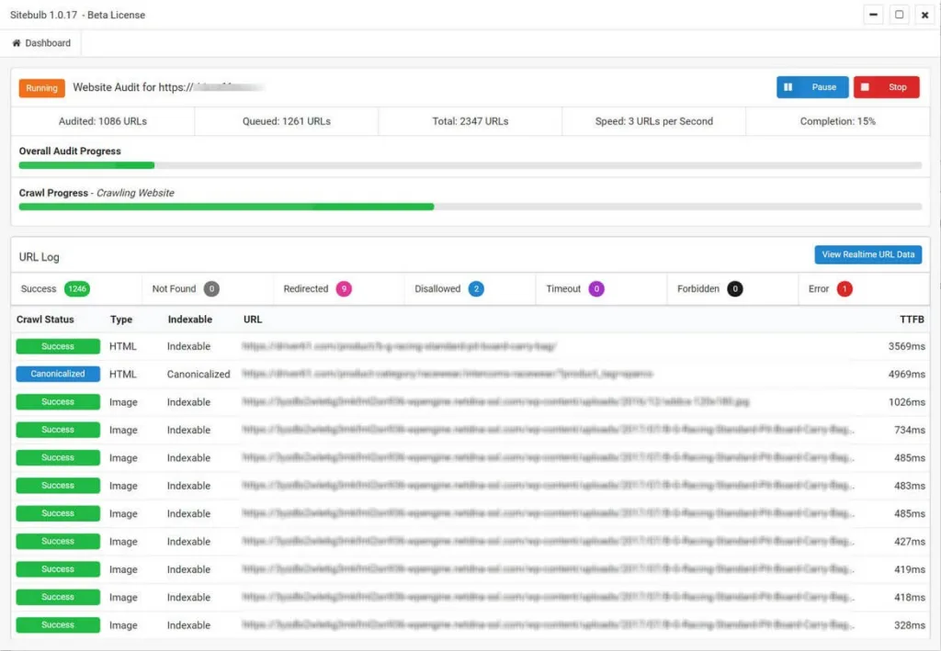Click the Completion: 15% stat
Screen dimensions: 941x651
(836, 120)
